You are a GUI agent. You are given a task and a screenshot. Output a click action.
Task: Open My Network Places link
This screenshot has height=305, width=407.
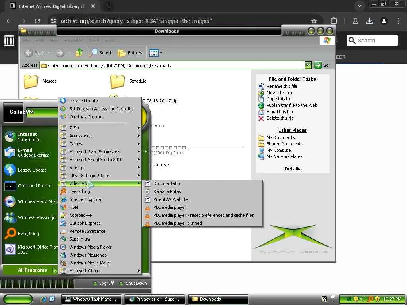285,156
